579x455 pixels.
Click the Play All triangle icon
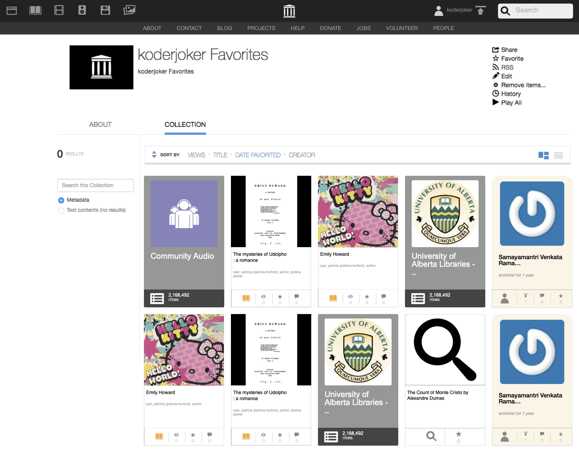(x=496, y=102)
